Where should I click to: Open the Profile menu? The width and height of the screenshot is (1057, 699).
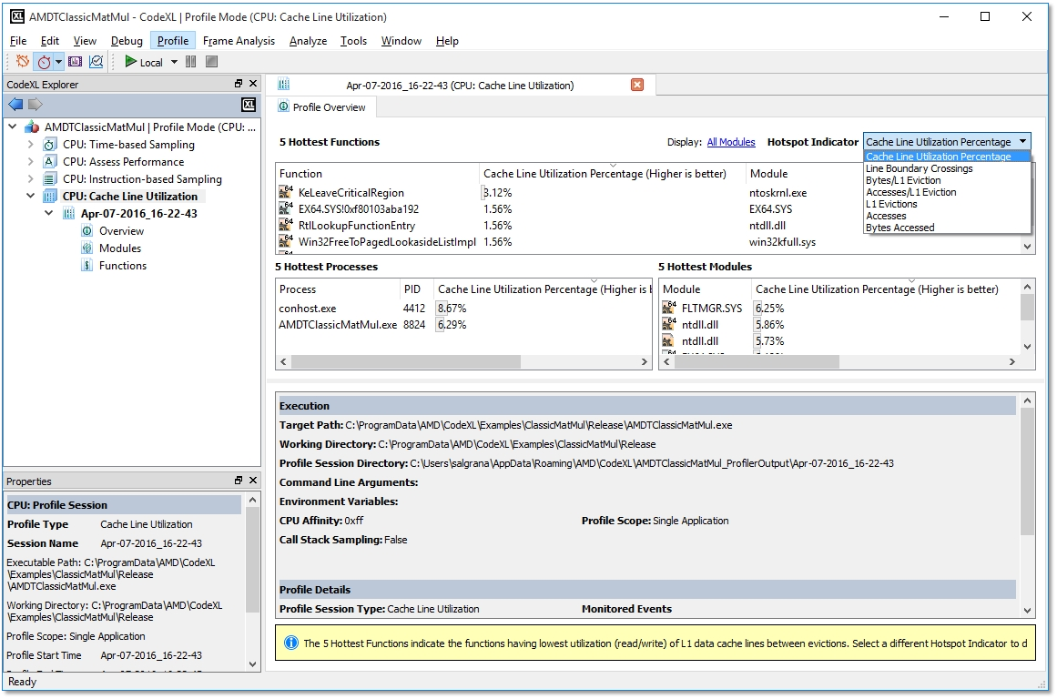[x=173, y=40]
